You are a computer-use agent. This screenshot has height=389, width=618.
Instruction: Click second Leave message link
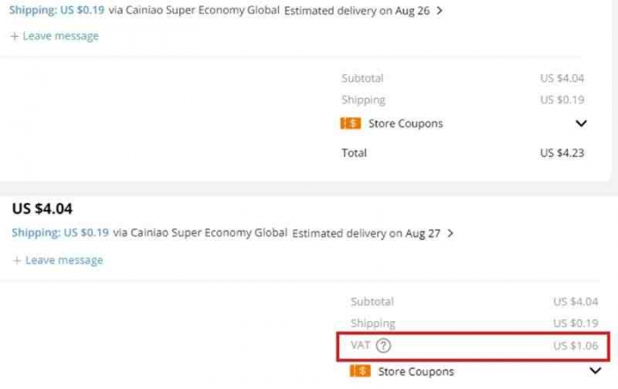[64, 260]
